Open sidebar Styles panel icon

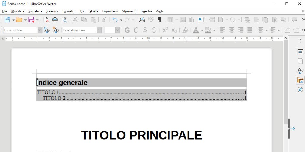click(300, 71)
